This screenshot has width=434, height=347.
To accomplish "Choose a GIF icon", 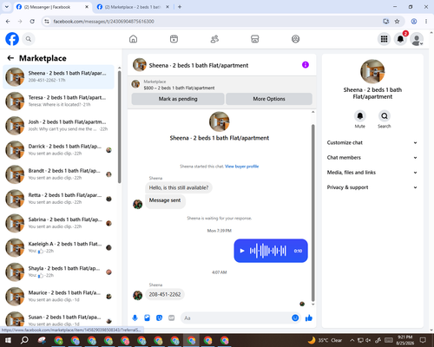I will click(x=172, y=318).
